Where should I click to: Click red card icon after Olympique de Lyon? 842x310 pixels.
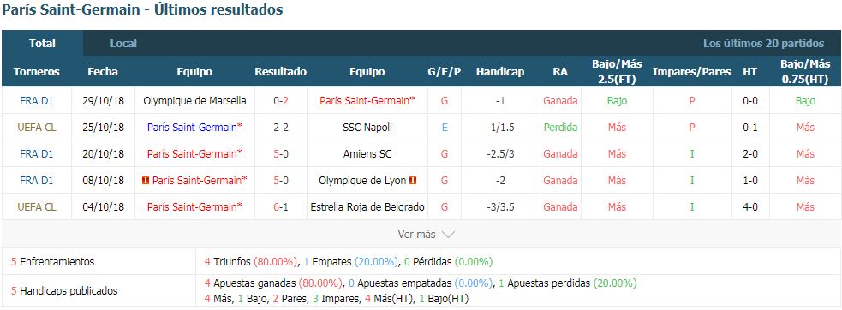[x=413, y=181]
